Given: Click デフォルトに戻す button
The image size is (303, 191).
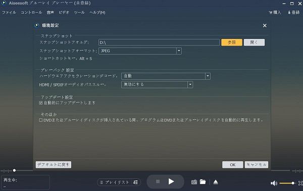Looking at the screenshot, I should click(x=54, y=165).
